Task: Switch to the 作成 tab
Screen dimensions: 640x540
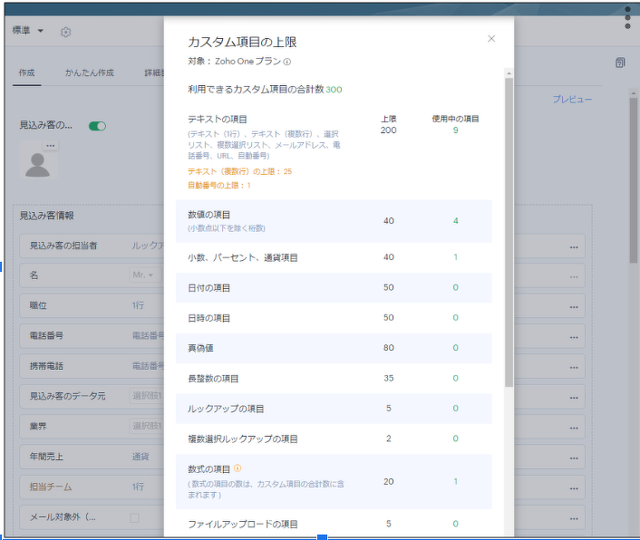Action: point(26,72)
